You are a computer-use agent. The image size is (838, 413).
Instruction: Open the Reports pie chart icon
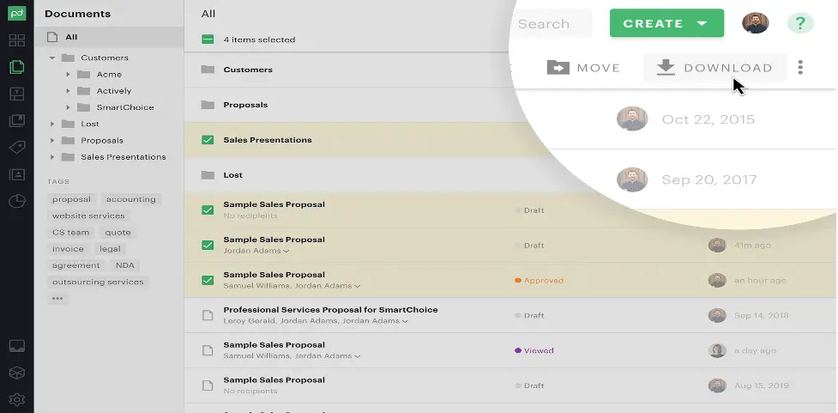tap(17, 201)
